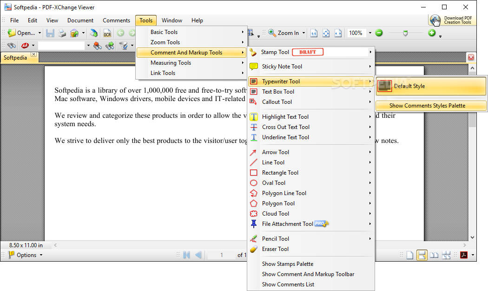The image size is (488, 291).
Task: Click the Email envelope icon
Action: click(x=74, y=33)
